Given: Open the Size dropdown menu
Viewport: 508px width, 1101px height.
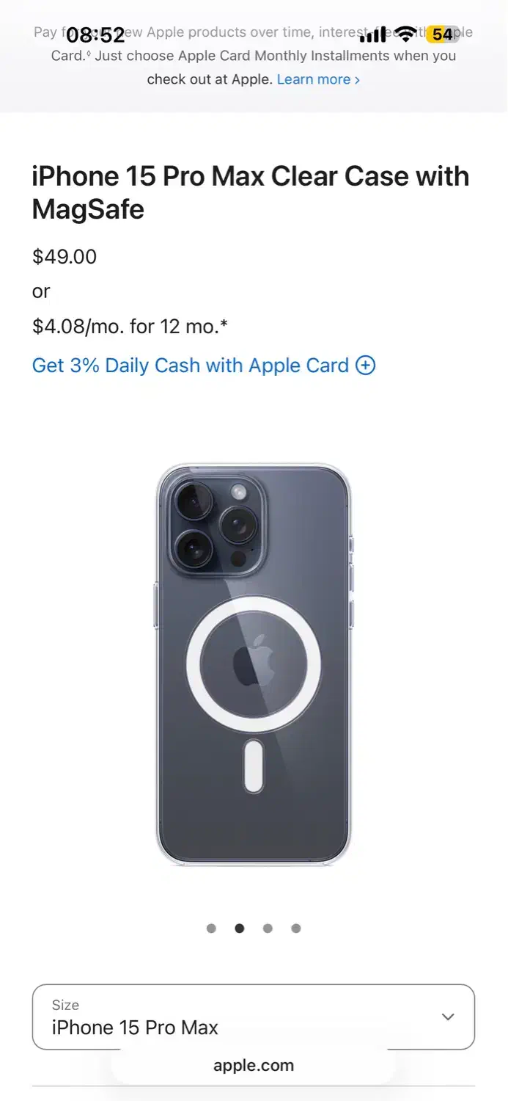Looking at the screenshot, I should pos(254,1017).
